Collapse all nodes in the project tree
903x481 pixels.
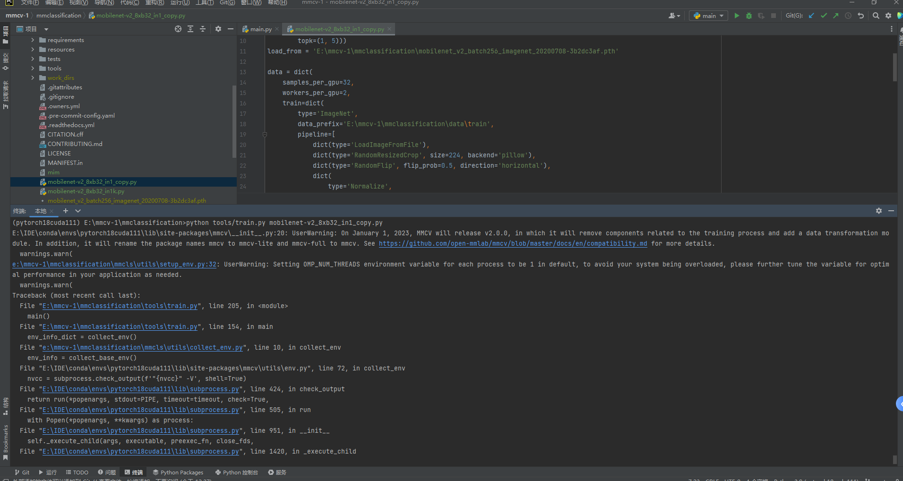click(x=202, y=29)
